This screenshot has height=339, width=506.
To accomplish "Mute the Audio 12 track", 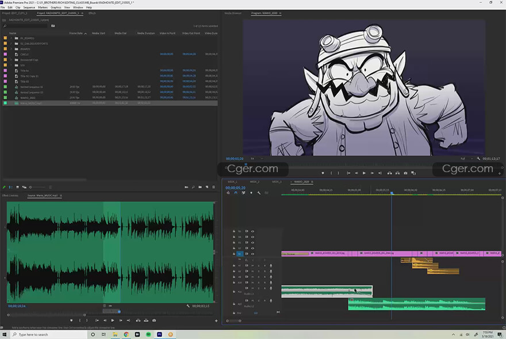I will 252,300.
